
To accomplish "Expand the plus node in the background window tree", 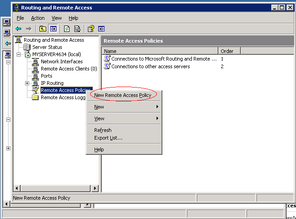I will (8, 149).
